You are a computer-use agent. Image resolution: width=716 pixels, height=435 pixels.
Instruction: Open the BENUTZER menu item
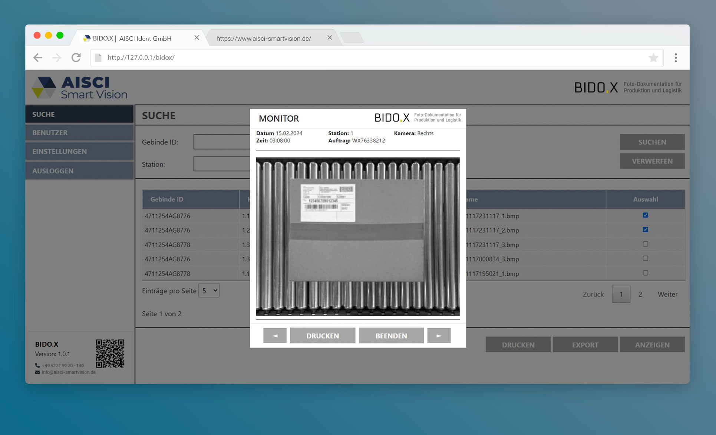coord(79,133)
